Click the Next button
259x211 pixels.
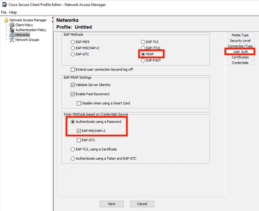[112, 204]
